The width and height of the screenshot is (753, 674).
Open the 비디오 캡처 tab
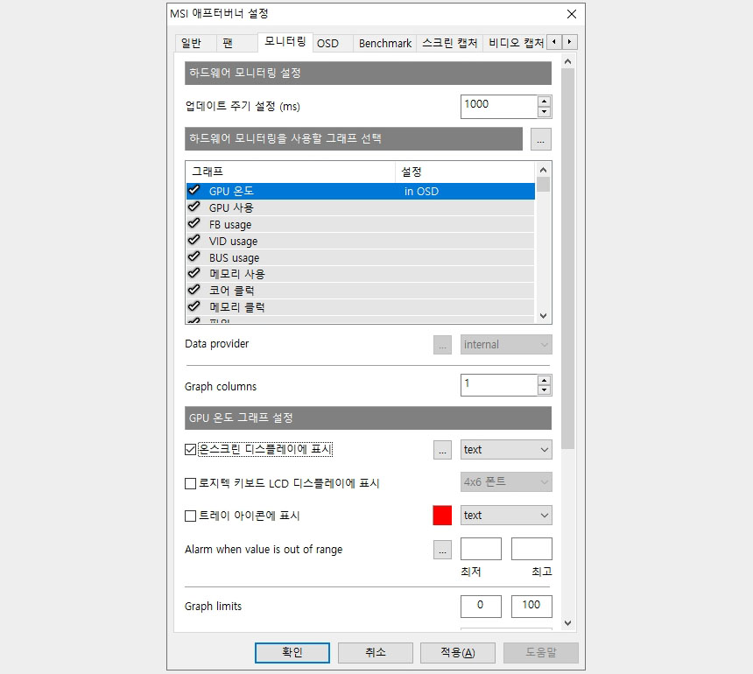515,43
